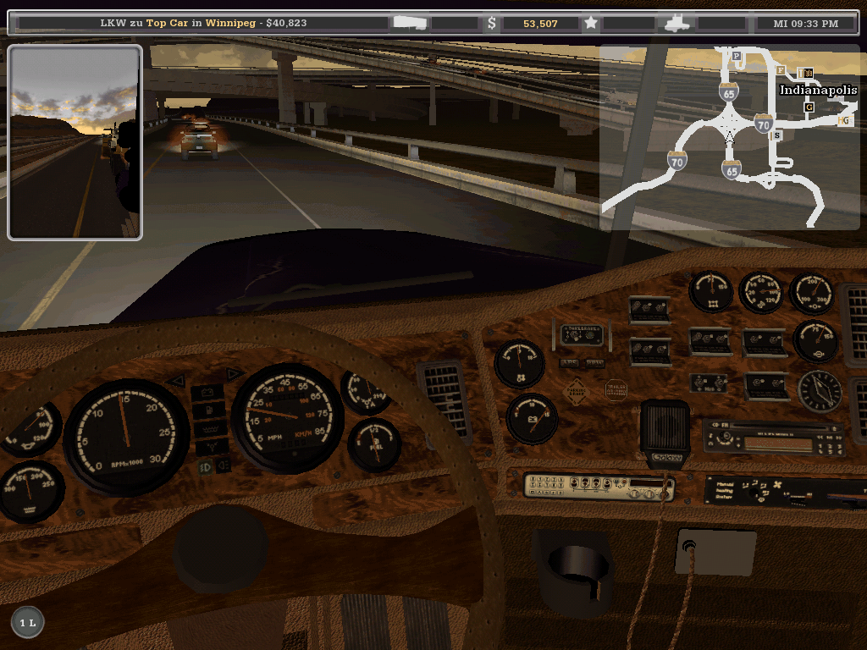Click the dollar sign money icon
This screenshot has height=650, width=867.
tap(492, 23)
